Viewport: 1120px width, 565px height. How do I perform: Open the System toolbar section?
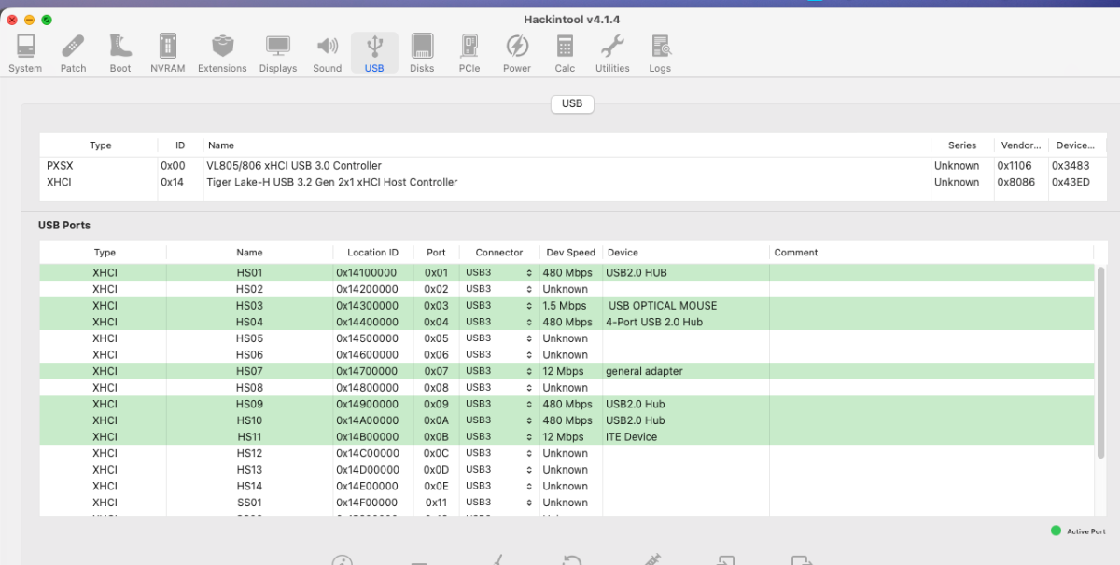(x=25, y=54)
